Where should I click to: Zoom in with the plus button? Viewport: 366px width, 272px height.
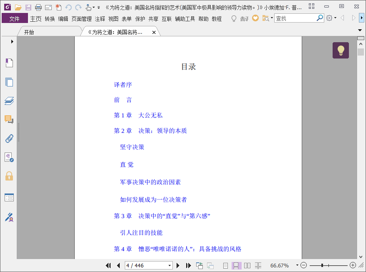pyautogui.click(x=353, y=265)
